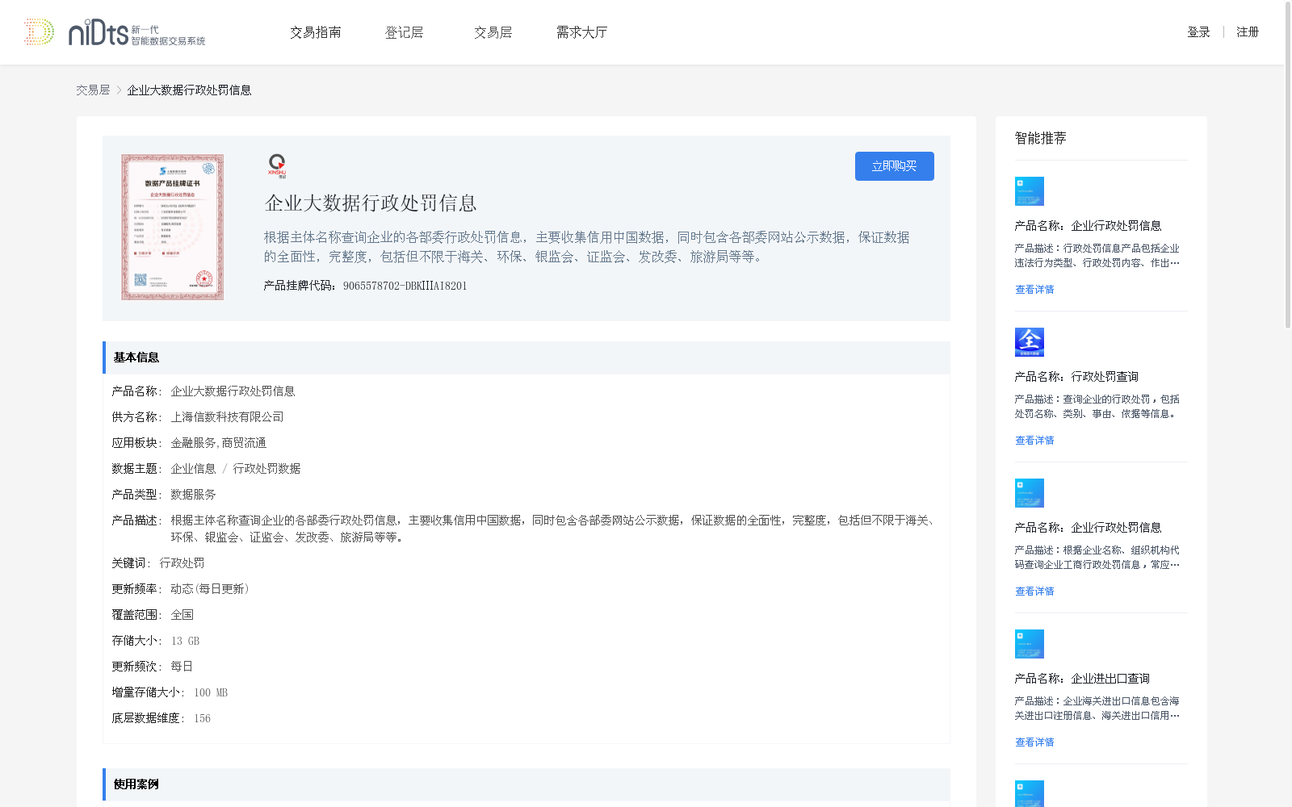Go to 交易层 in breadcrumb
1292x807 pixels.
pyautogui.click(x=93, y=90)
